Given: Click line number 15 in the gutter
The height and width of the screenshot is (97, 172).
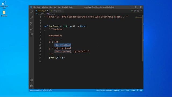Looking at the screenshot, I should coord(40,61).
